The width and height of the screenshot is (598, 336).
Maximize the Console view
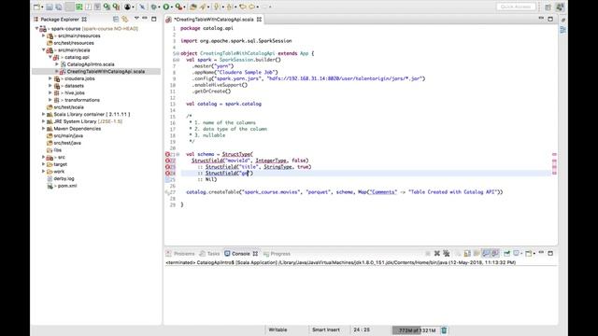tap(550, 253)
